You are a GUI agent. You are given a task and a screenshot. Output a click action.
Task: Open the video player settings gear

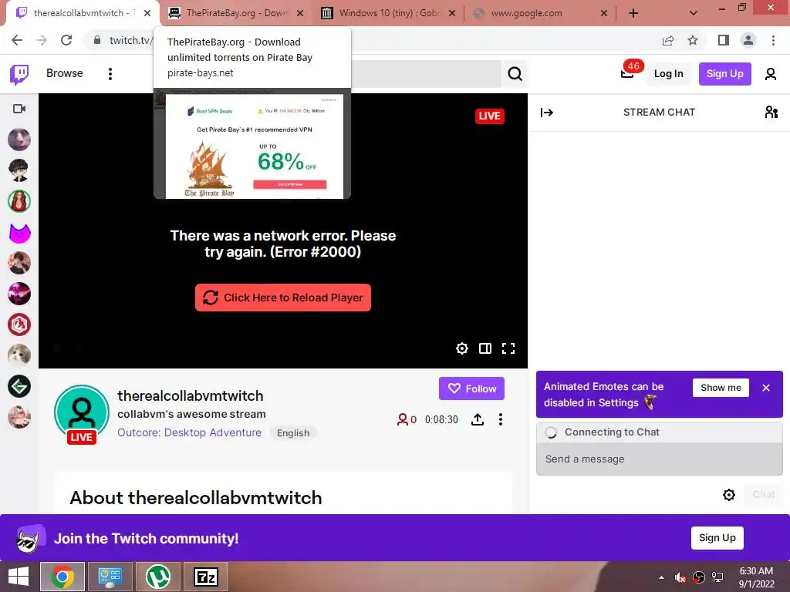[462, 348]
